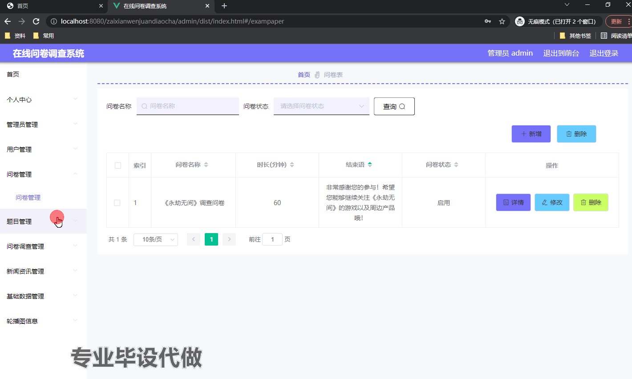Toggle the select-all checkbox in table header
This screenshot has width=632, height=379.
pyautogui.click(x=118, y=165)
